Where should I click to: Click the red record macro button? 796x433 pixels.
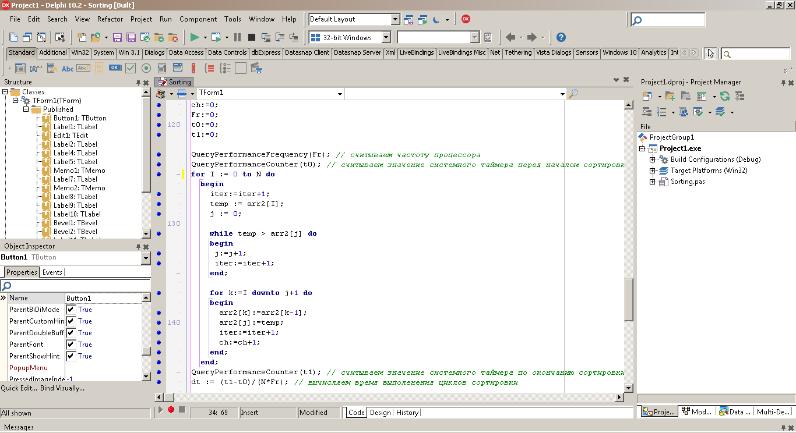coord(171,410)
